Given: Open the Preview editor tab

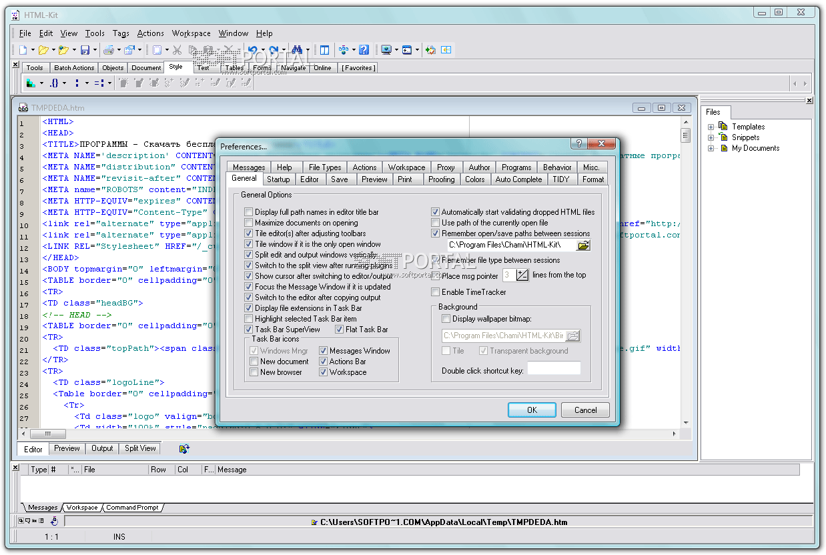Looking at the screenshot, I should [67, 448].
